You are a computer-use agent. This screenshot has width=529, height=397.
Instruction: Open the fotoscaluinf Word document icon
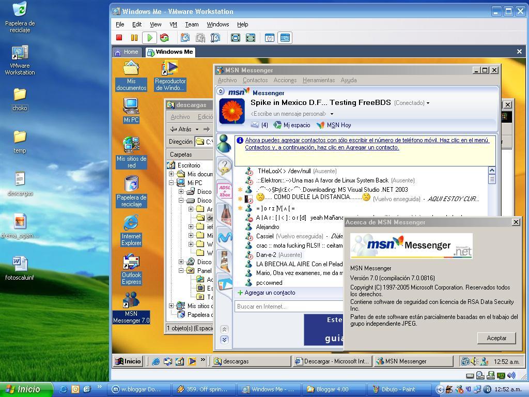click(x=20, y=269)
